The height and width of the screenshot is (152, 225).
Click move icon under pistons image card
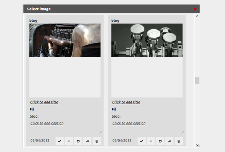coord(151,141)
